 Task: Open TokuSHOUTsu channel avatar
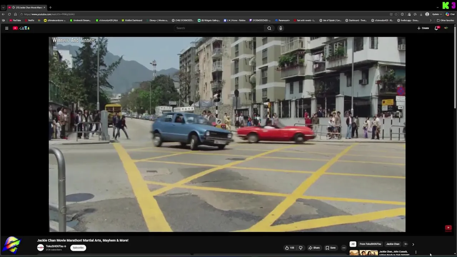point(41,248)
